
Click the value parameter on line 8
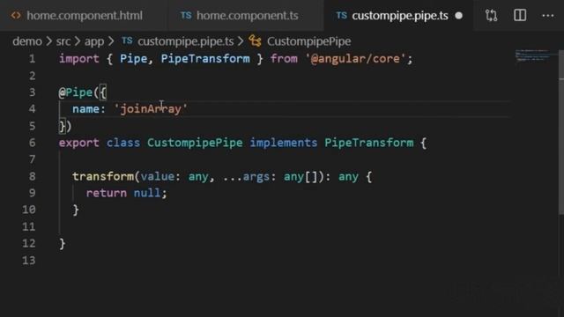158,176
